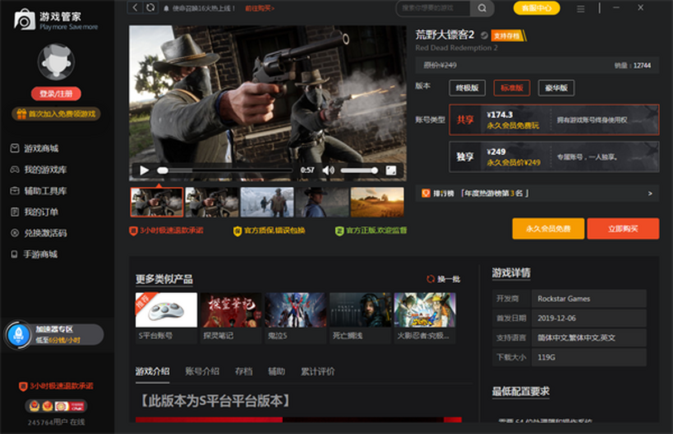
Task: Select the 终极版 edition option
Action: (x=467, y=88)
